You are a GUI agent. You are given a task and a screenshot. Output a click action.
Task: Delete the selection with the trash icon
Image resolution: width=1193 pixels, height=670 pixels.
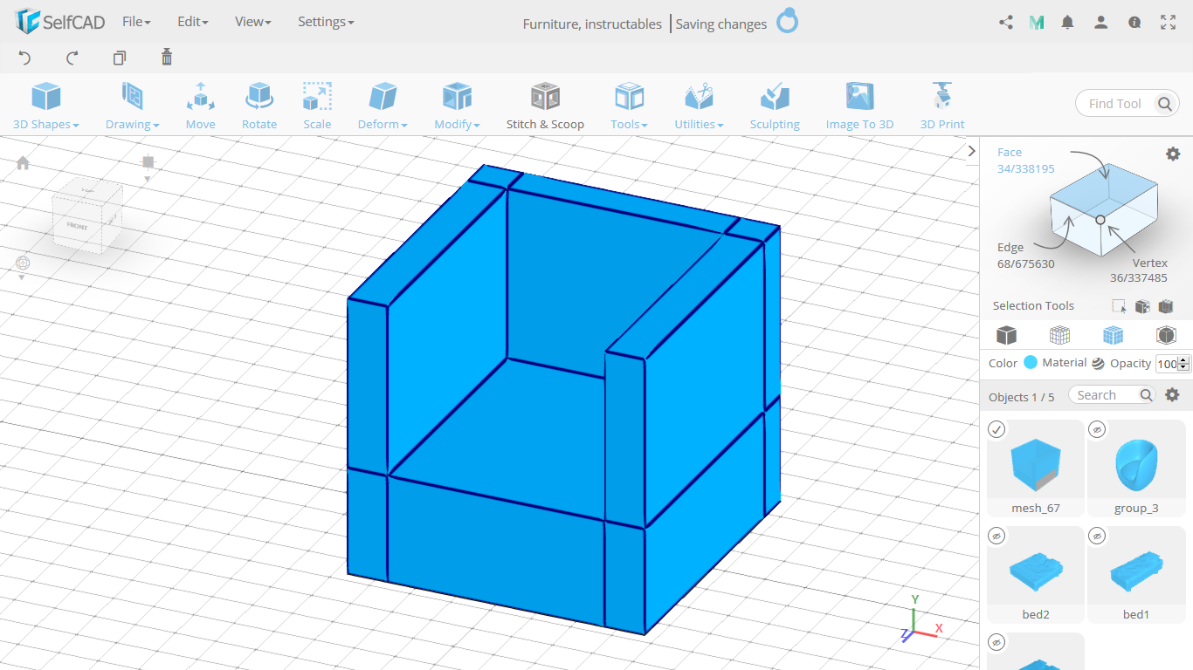coord(167,58)
